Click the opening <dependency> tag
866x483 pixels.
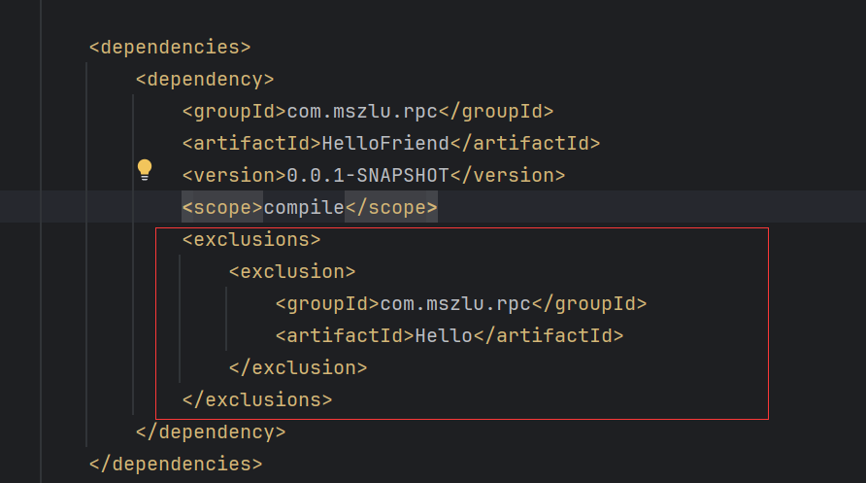tap(205, 80)
